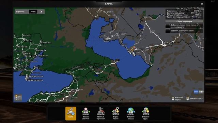Close the map window with X

(x=202, y=4)
